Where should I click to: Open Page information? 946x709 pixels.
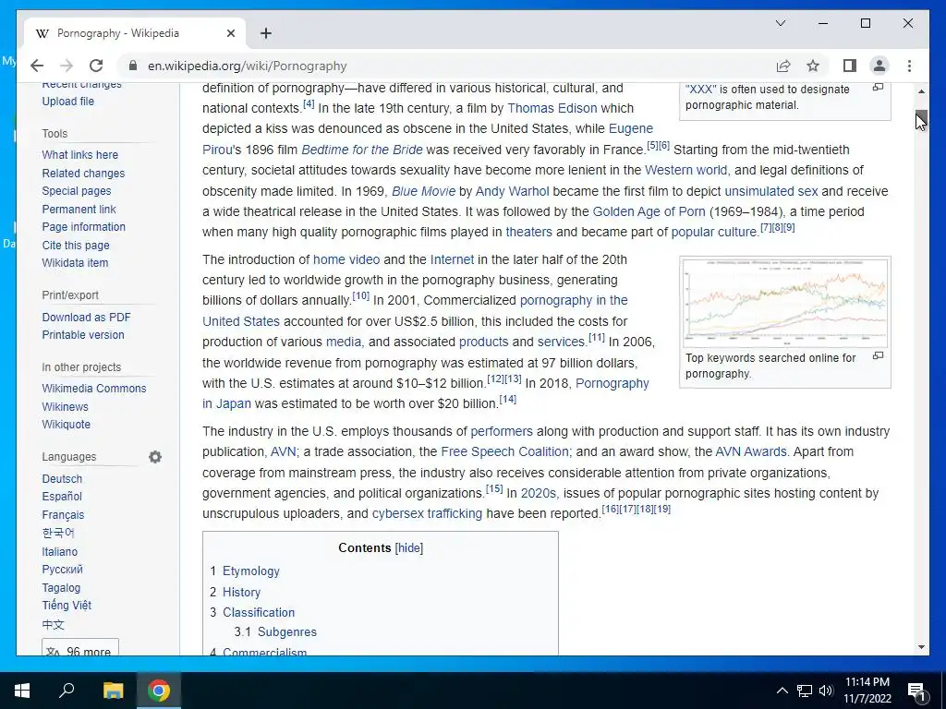[x=84, y=227]
